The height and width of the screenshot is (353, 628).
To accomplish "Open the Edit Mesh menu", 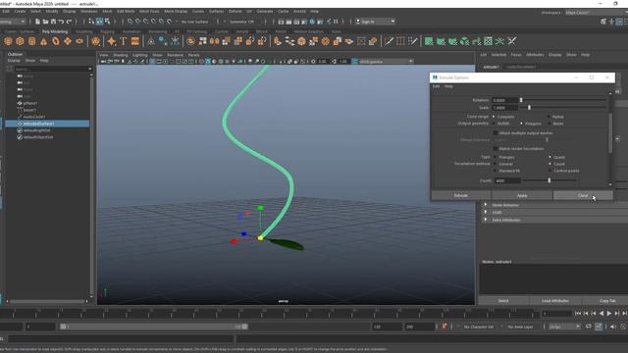I will (126, 11).
